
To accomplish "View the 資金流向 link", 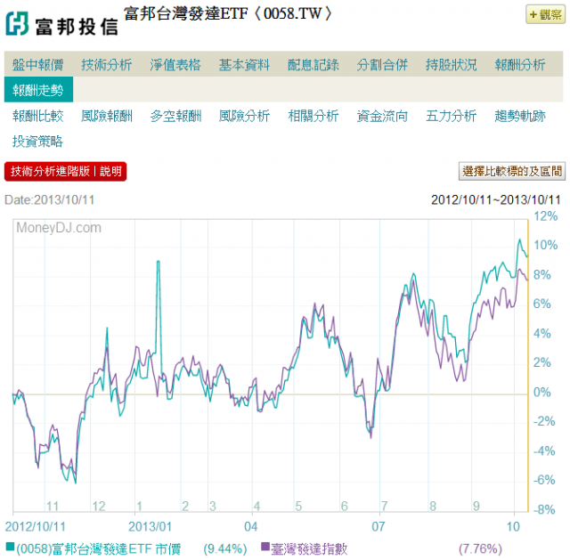I will (x=382, y=117).
